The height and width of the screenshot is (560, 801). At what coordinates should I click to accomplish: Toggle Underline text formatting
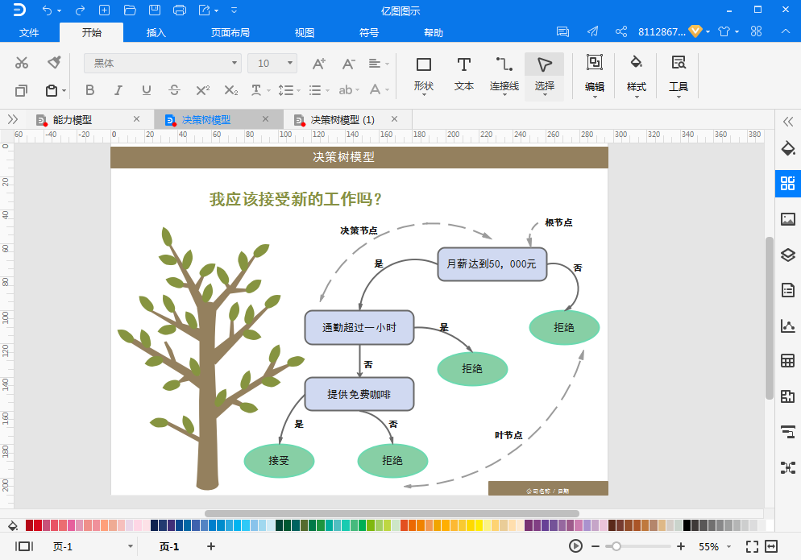(146, 90)
